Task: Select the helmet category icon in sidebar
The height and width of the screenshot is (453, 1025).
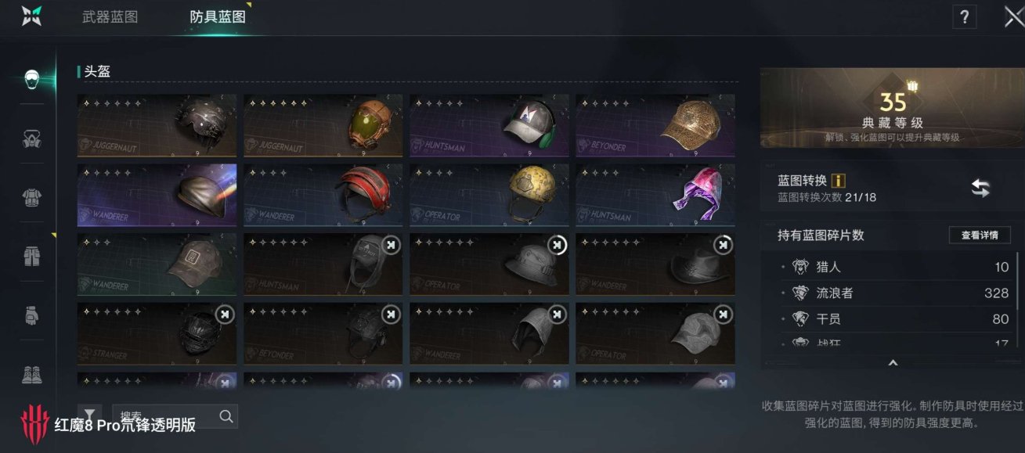Action: pyautogui.click(x=31, y=80)
